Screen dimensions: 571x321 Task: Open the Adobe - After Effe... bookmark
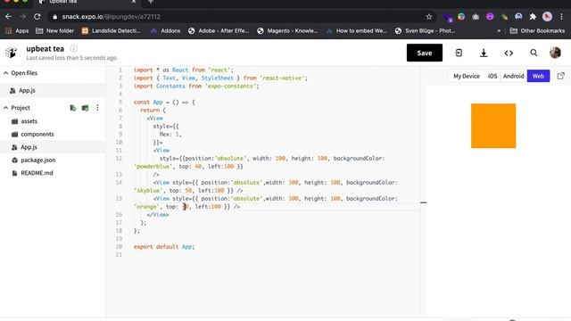[219, 31]
